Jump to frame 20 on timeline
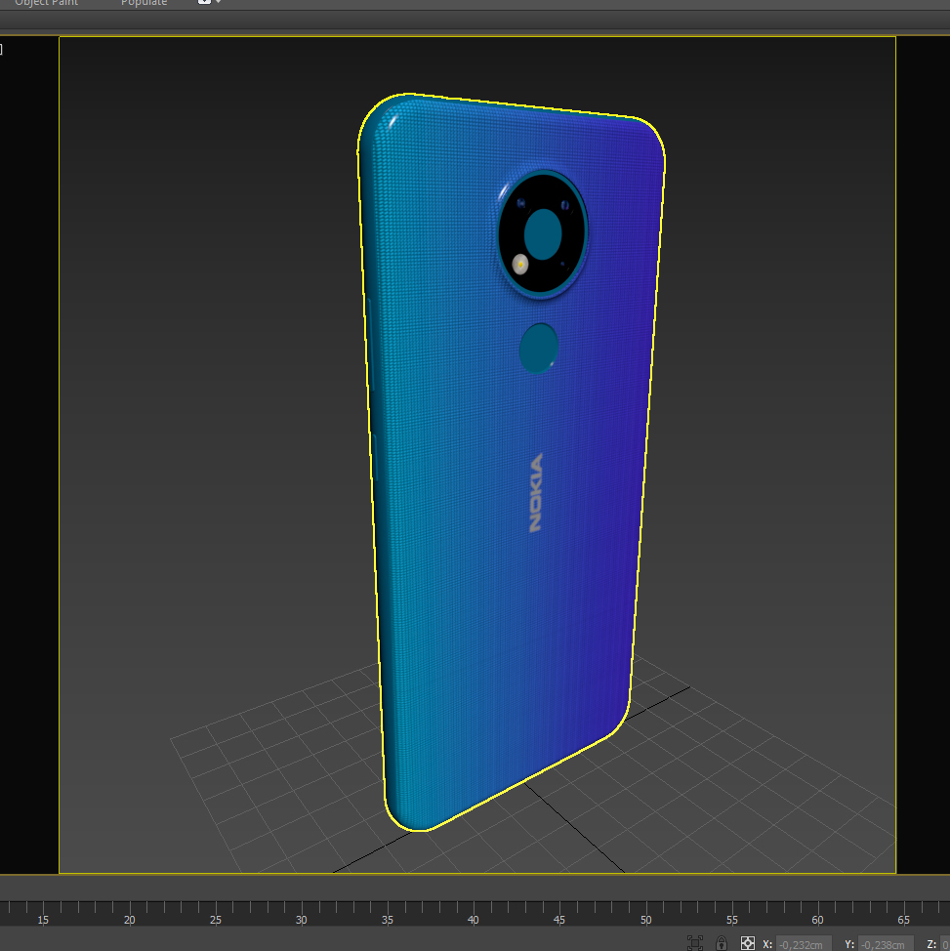This screenshot has width=950, height=951. 129,920
